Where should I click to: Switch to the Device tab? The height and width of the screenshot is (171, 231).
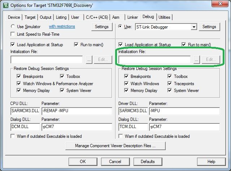pos(14,17)
